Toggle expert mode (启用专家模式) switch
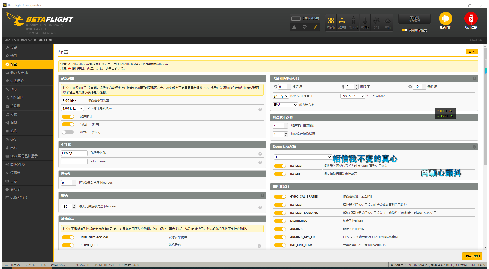Viewport: 489px width, 269px height. point(405,30)
